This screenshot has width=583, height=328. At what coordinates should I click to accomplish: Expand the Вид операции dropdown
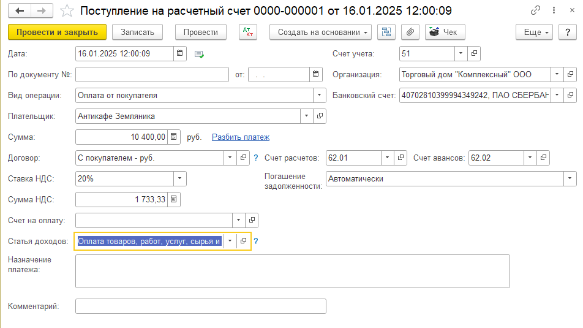320,95
